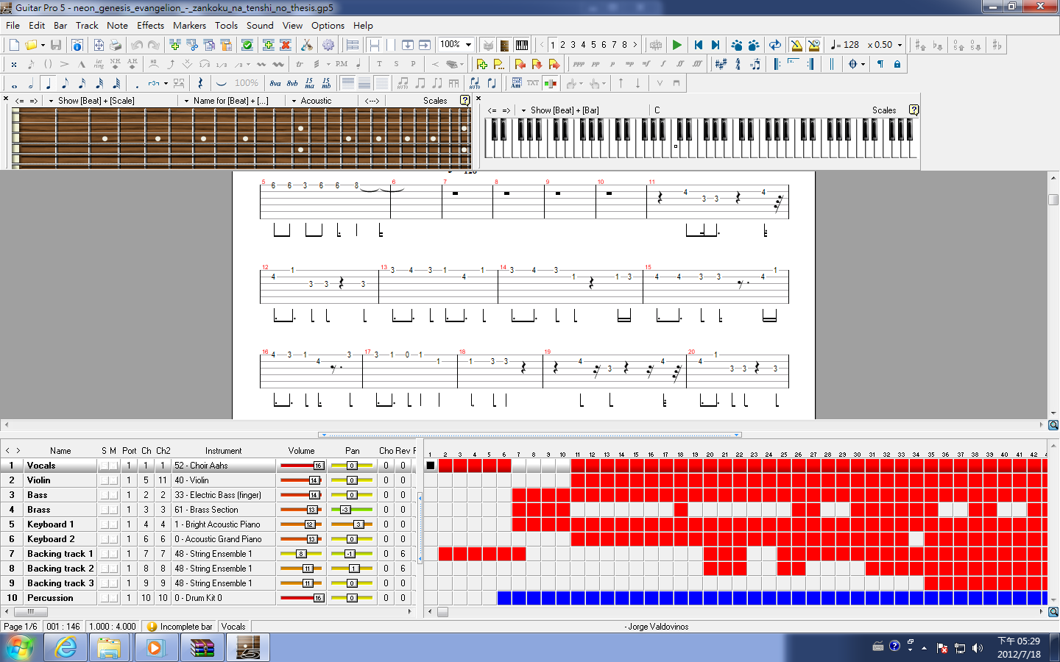
Task: Toggle Mute for Vocals track
Action: point(113,466)
